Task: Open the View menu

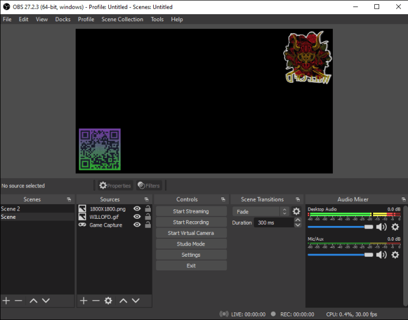Action: pyautogui.click(x=41, y=20)
